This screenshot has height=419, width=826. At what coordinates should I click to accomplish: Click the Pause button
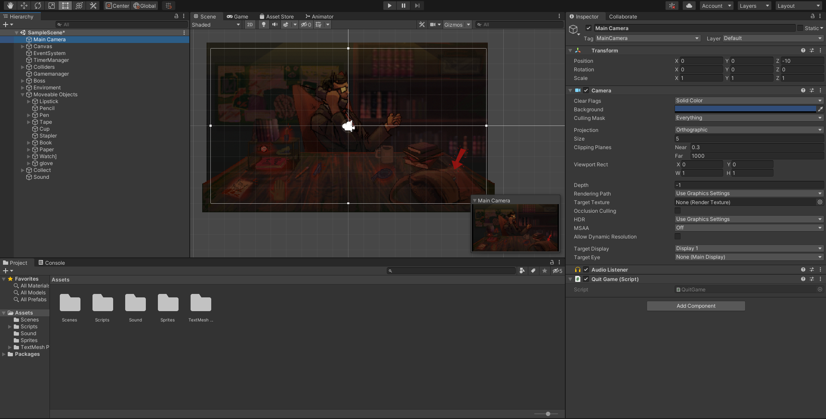[x=403, y=6]
